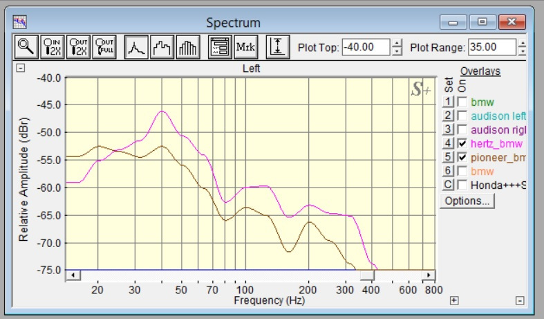Click overlay Set button 5

tap(448, 157)
